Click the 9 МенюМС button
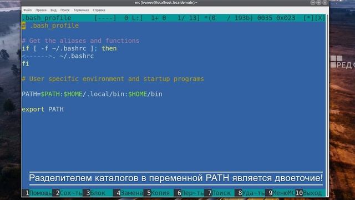The height and width of the screenshot is (200, 355). pos(280,193)
